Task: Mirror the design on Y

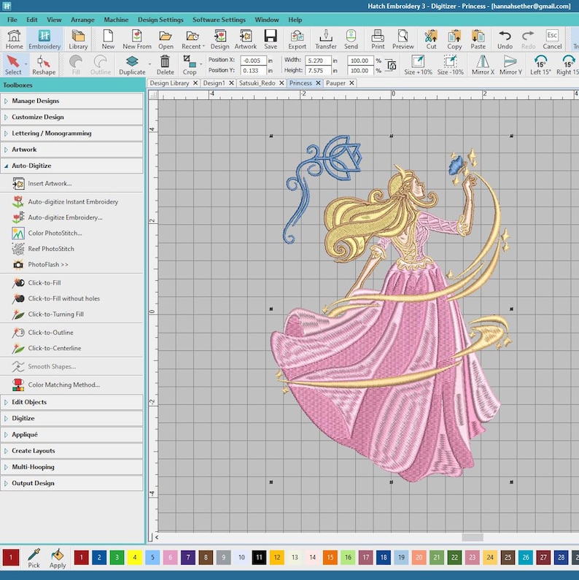Action: click(510, 65)
